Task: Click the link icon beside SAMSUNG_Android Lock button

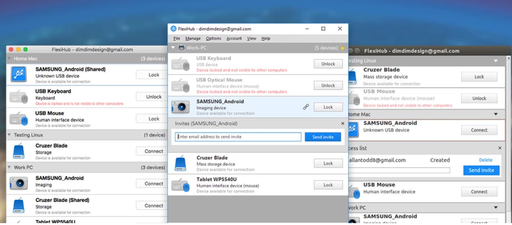Action: click(306, 107)
